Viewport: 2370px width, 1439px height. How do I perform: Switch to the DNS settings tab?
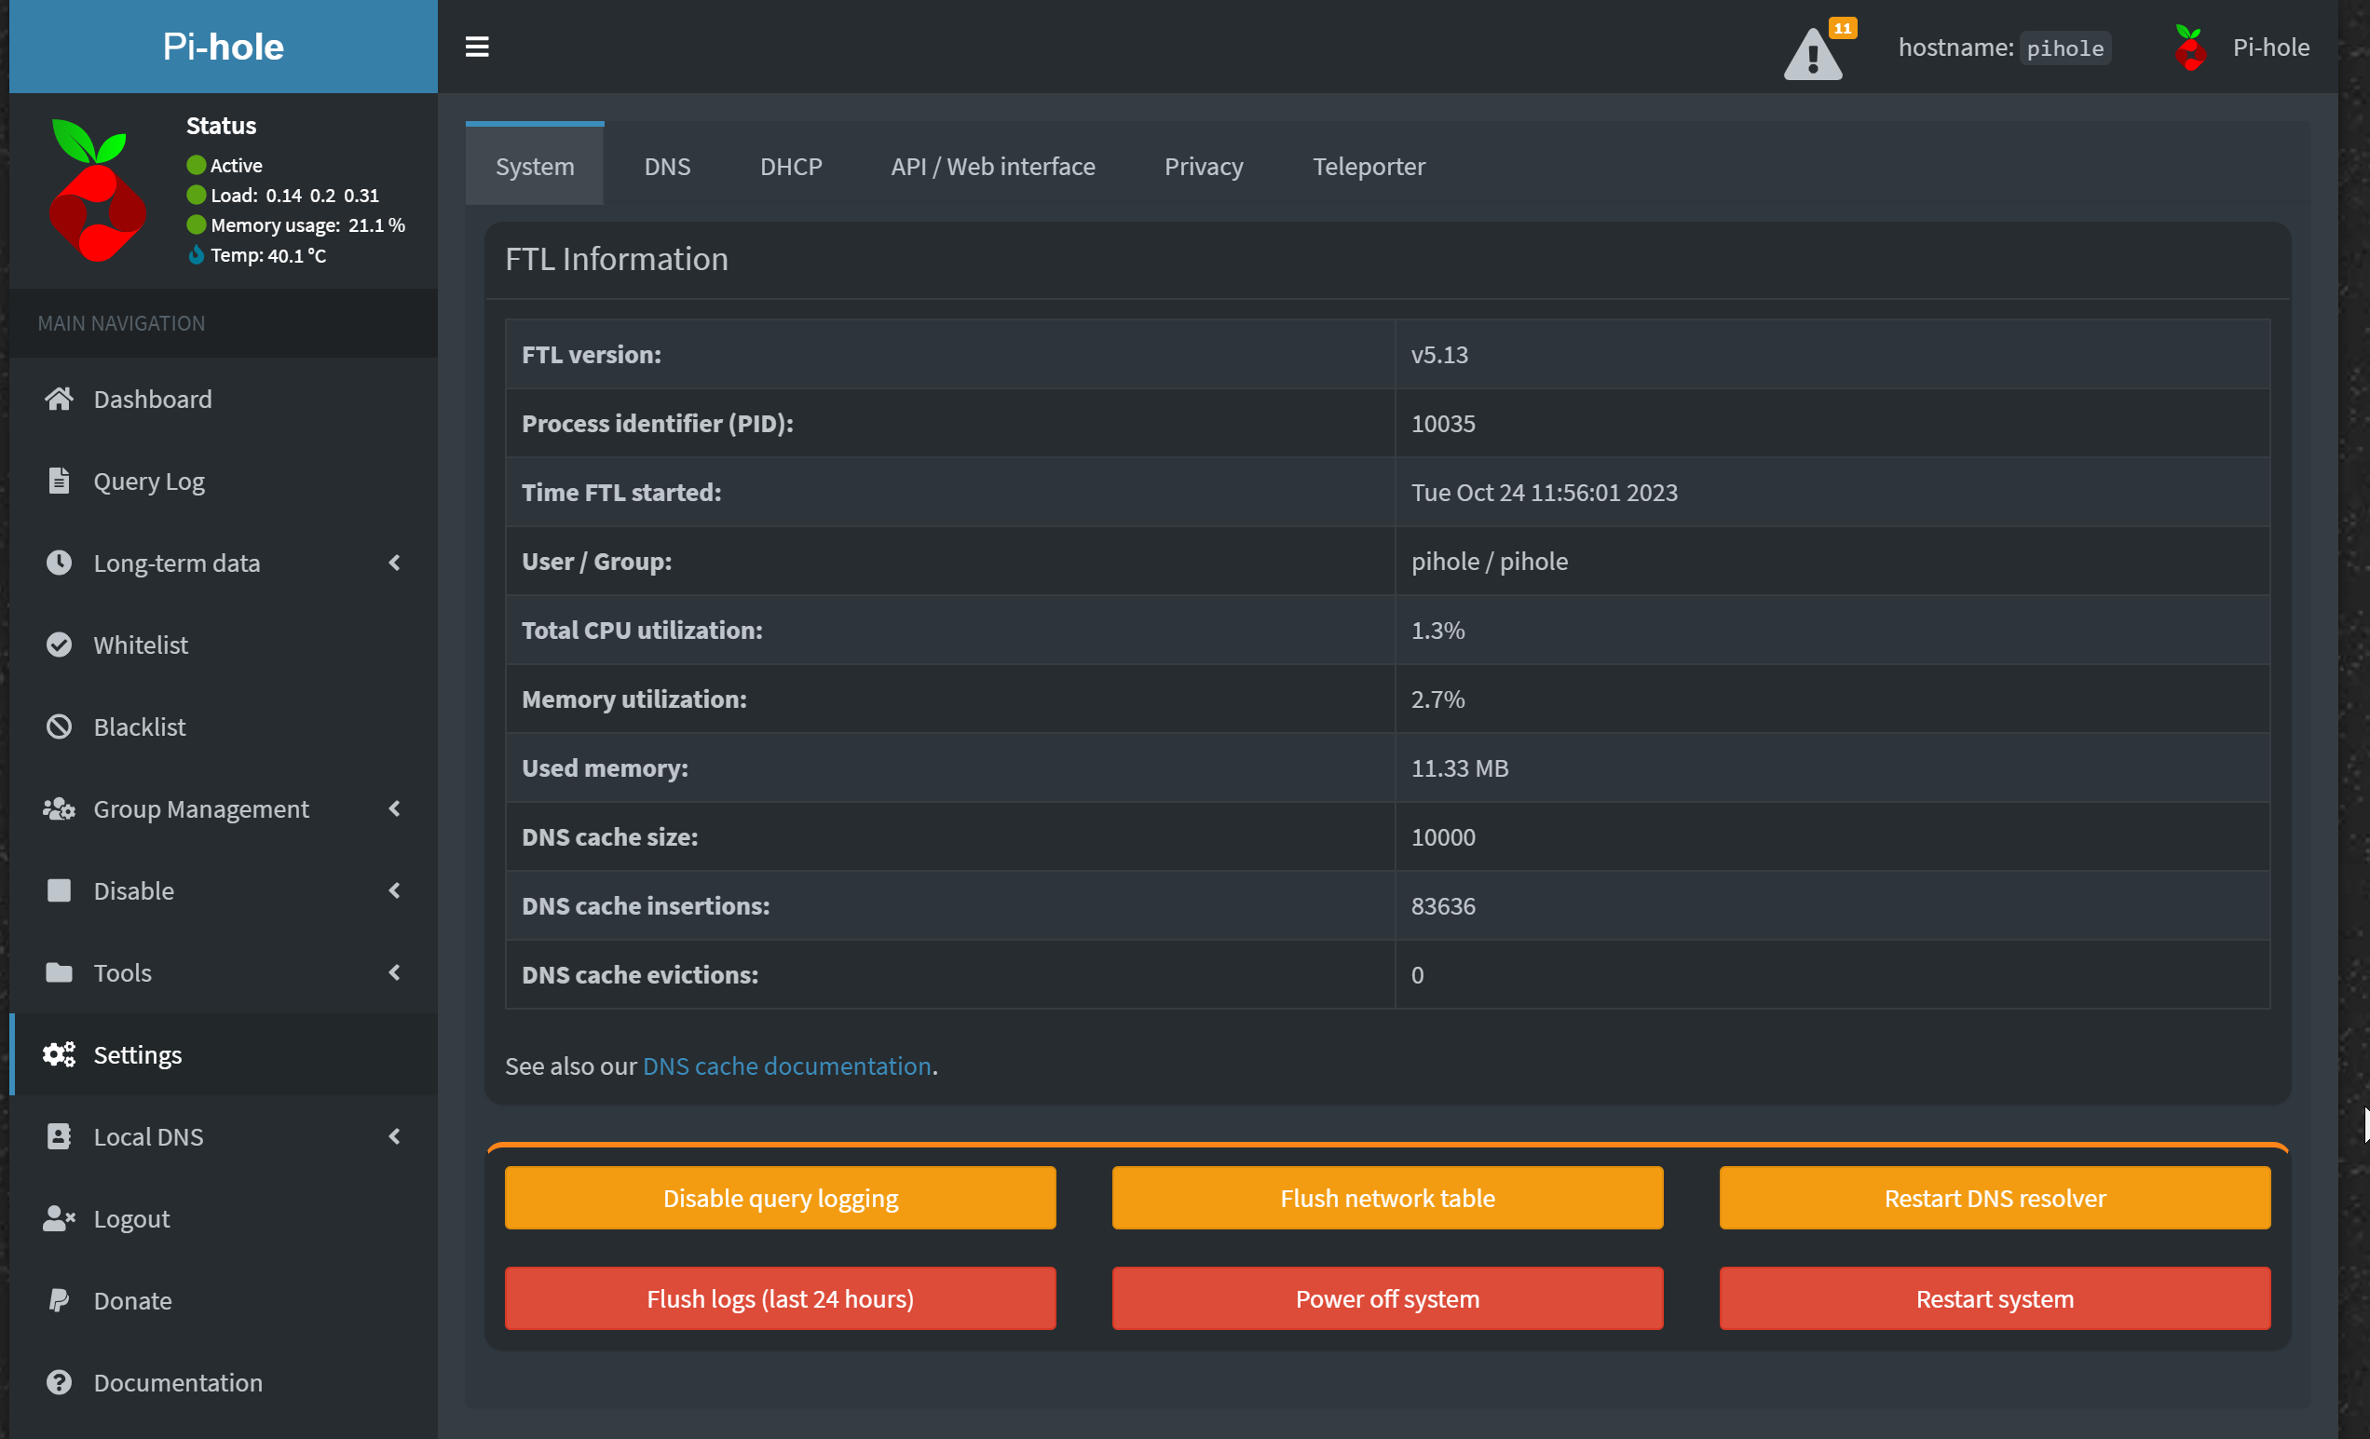pyautogui.click(x=667, y=166)
